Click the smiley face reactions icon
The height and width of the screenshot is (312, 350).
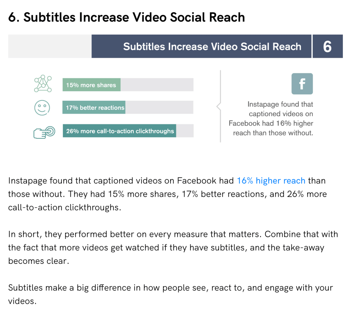tap(42, 107)
